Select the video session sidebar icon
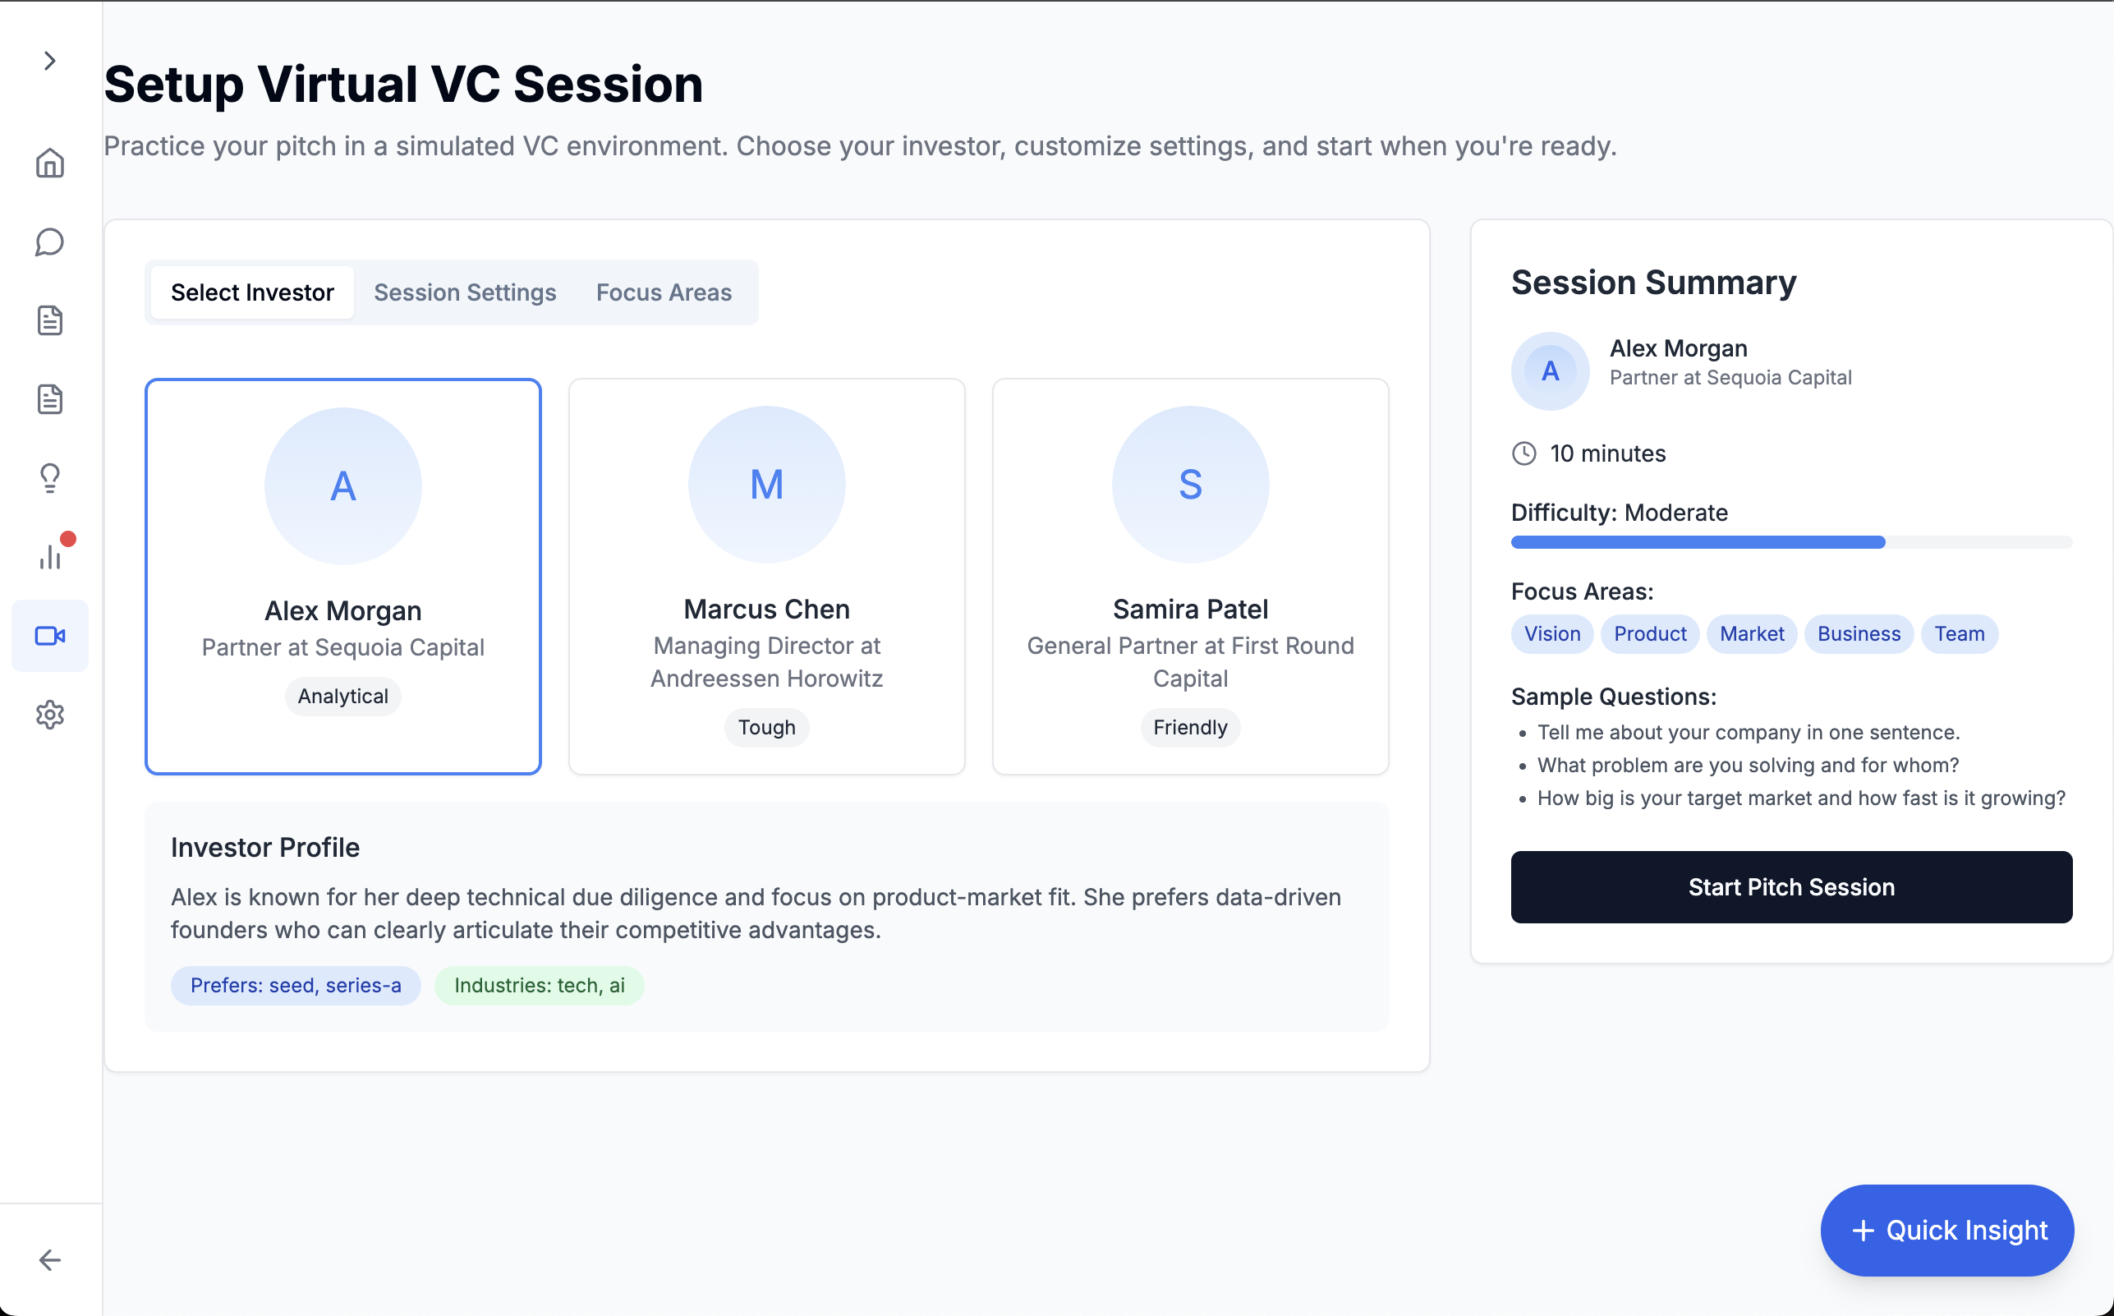The height and width of the screenshot is (1316, 2114). 49,635
